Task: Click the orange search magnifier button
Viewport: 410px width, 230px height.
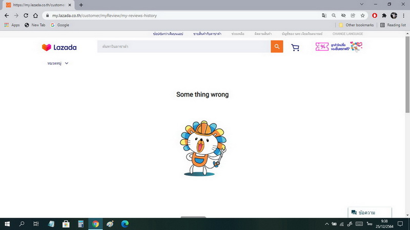Action: [x=277, y=47]
